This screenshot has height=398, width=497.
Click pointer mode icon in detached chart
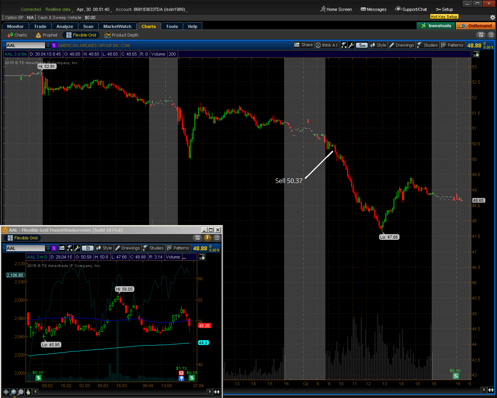click(x=202, y=257)
